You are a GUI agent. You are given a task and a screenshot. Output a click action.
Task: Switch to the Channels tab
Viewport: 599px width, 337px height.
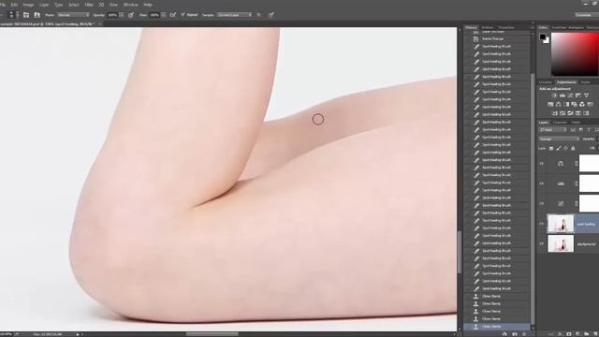click(560, 123)
